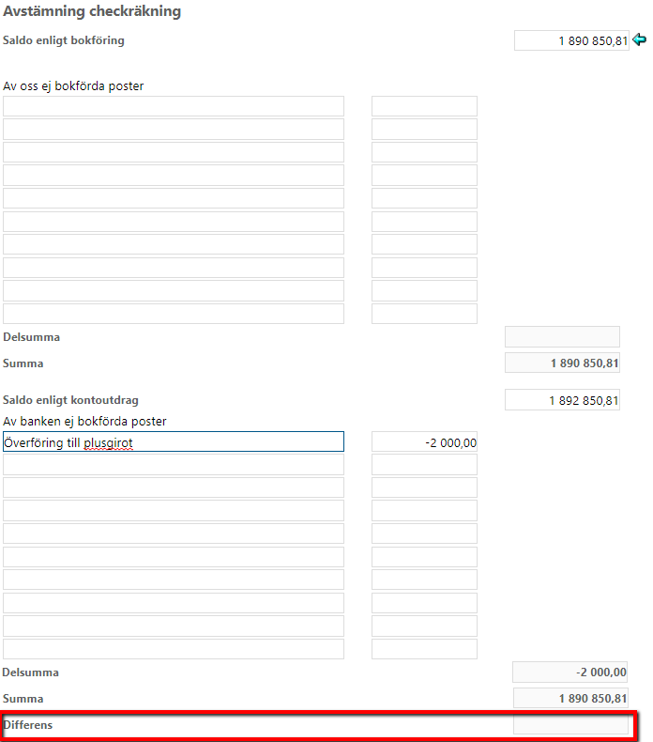
Task: Click the Av oss ej bokförda poster label
Action: pos(73,86)
